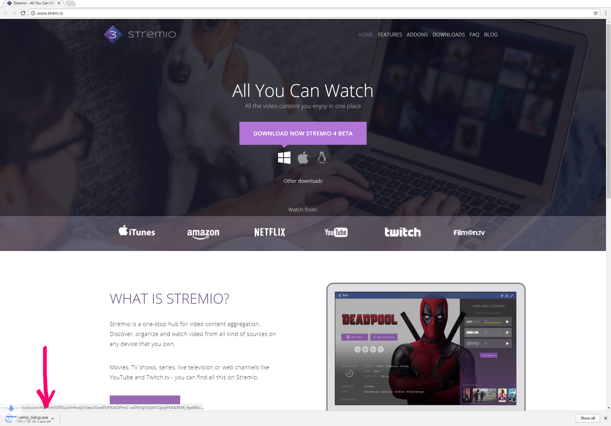Click the Other downloads link
The width and height of the screenshot is (611, 426).
pyautogui.click(x=303, y=181)
